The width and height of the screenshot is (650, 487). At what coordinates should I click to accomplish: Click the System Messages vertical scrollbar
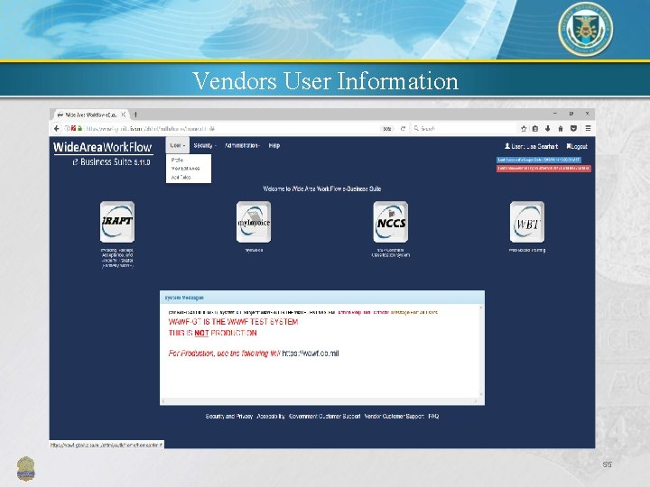tap(481, 351)
